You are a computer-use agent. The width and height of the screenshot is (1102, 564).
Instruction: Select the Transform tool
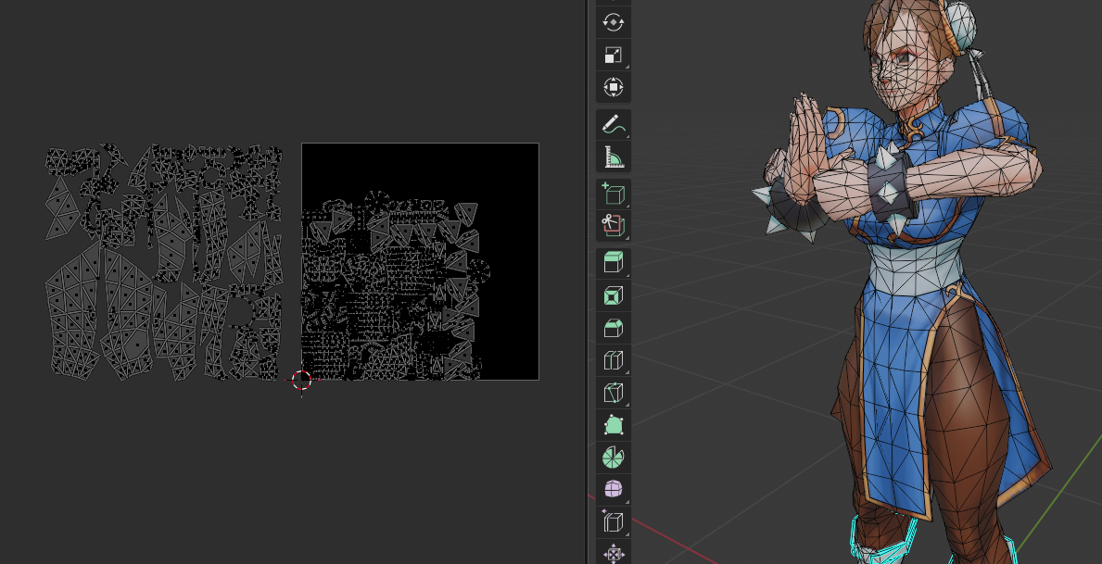tap(613, 87)
